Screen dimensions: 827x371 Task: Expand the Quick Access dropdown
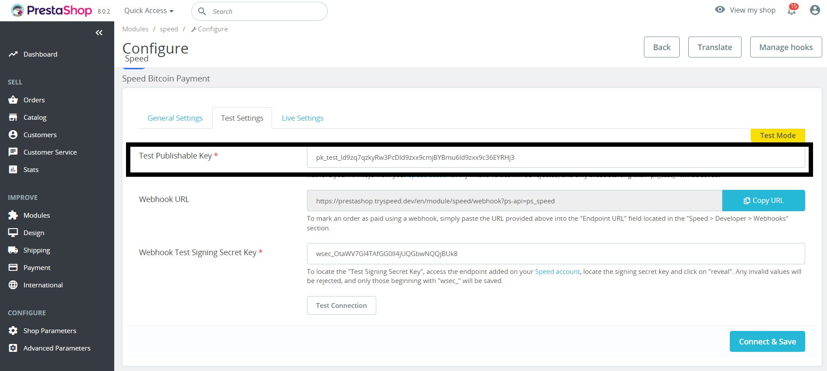coord(149,10)
